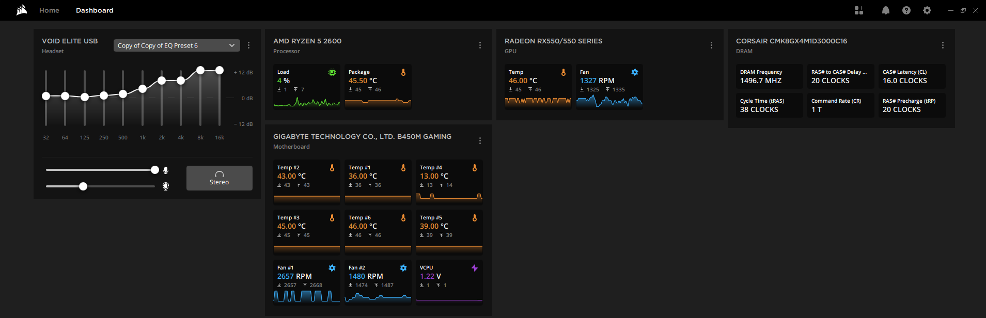Open Corsair DRAM card options menu
The width and height of the screenshot is (986, 318).
click(943, 45)
